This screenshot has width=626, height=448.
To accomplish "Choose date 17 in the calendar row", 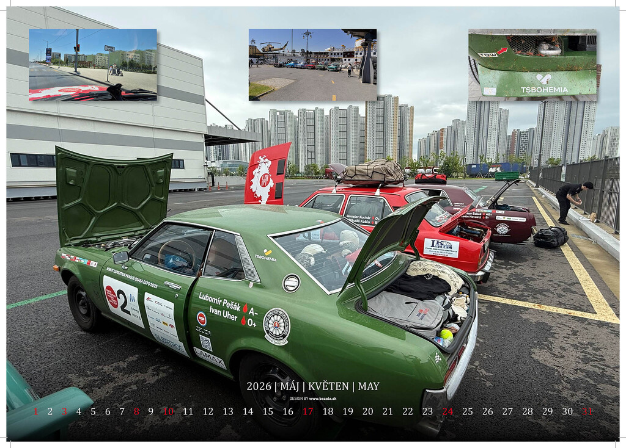I will click(307, 411).
